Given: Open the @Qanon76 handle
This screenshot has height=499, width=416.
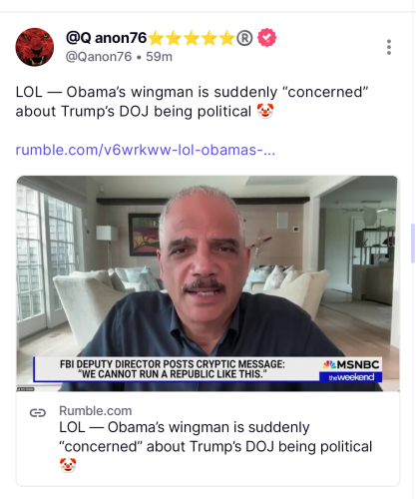Looking at the screenshot, I should (99, 57).
